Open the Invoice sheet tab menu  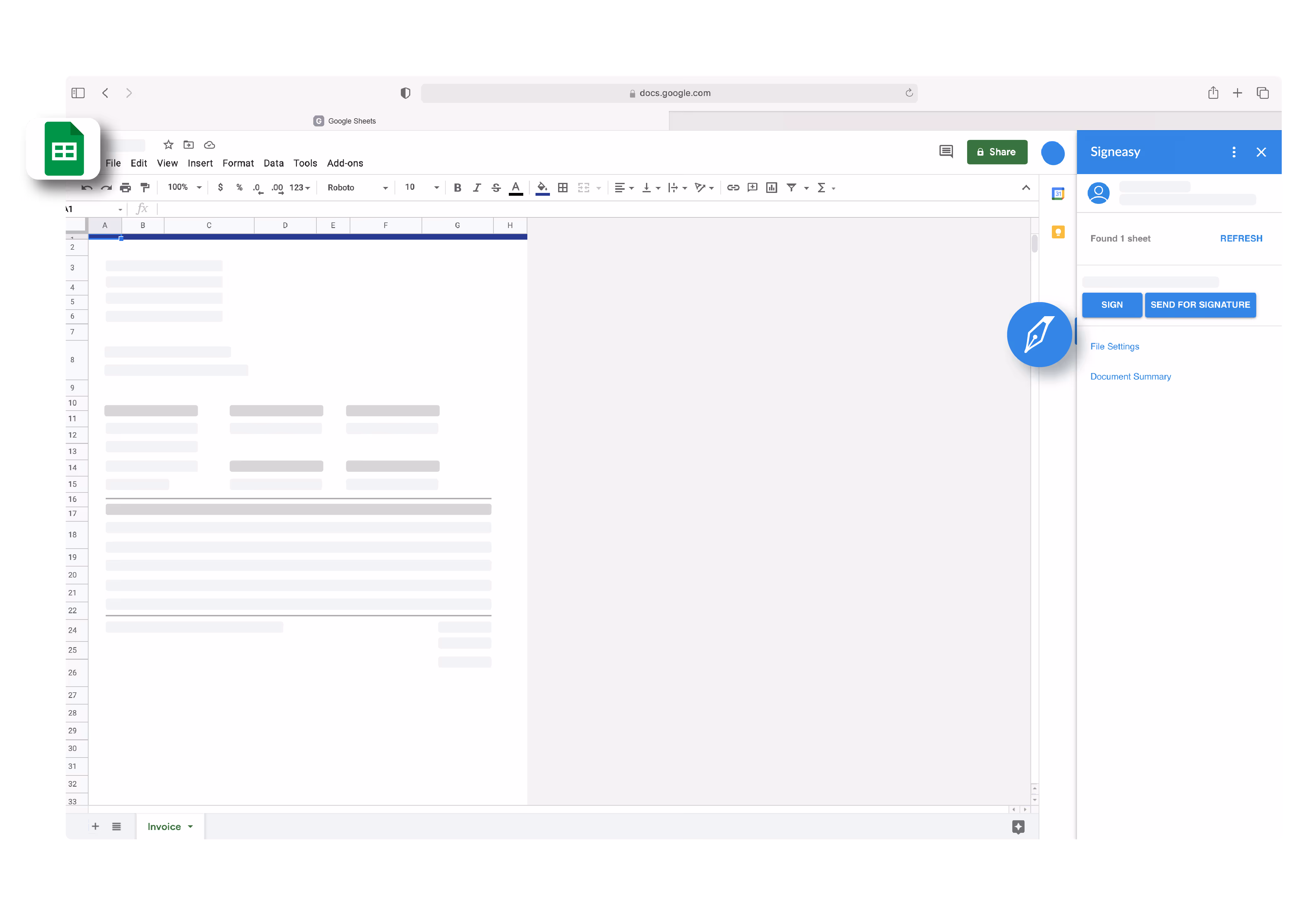(191, 826)
